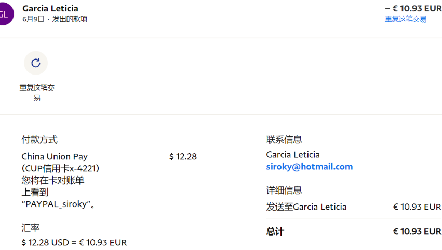Select the Garcia Leticia header name
The width and height of the screenshot is (442, 250).
coord(50,8)
